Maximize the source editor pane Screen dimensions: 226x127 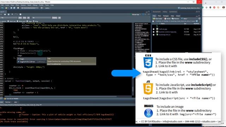click(x=149, y=12)
